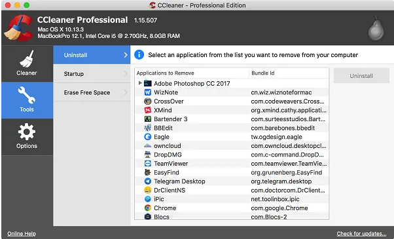
Task: Click the Adobe Photoshop CC 2017 icon
Action: tap(148, 83)
